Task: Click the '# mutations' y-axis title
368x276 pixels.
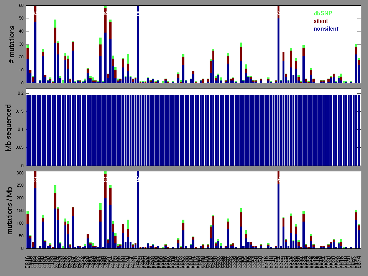Action: pos(11,44)
